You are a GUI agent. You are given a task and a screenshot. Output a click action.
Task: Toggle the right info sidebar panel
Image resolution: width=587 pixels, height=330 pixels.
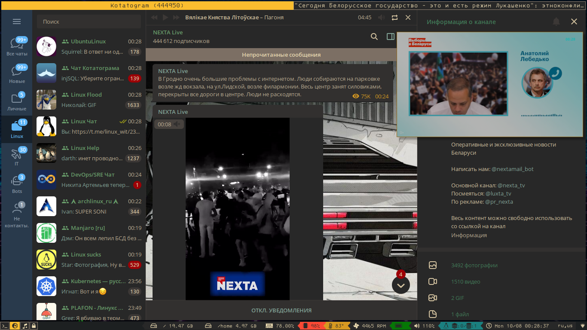tap(390, 37)
